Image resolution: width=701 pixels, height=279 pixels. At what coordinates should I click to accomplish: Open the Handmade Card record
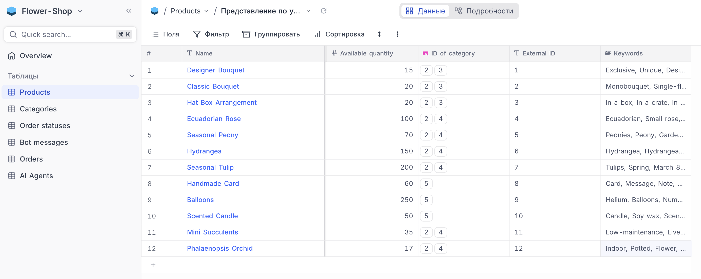(x=213, y=184)
